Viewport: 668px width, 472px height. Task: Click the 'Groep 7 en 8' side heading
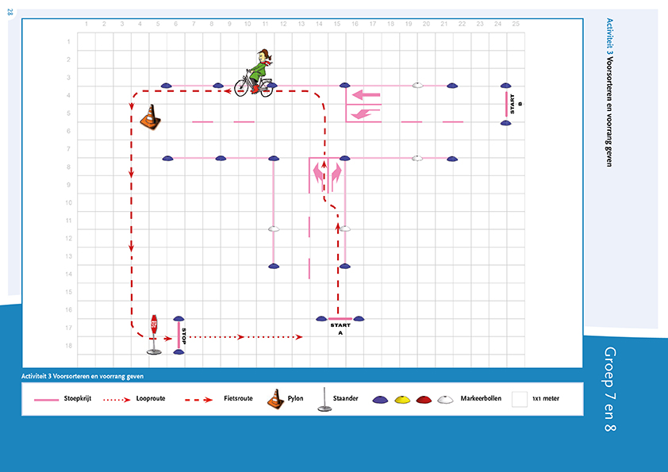point(610,389)
